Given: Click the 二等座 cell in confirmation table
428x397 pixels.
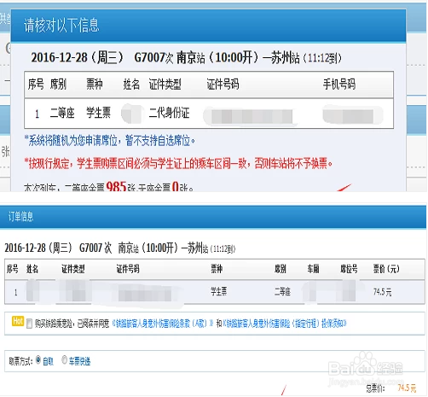Looking at the screenshot, I should point(62,113).
